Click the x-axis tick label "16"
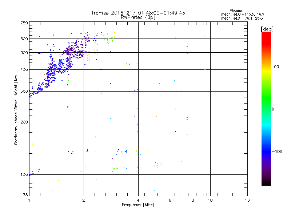The height and width of the screenshot is (218, 291). pos(247,200)
